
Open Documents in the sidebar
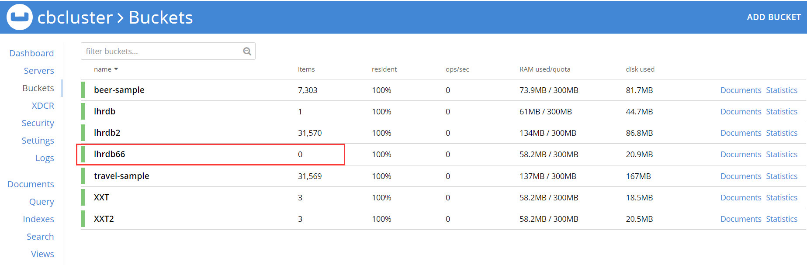[x=31, y=184]
